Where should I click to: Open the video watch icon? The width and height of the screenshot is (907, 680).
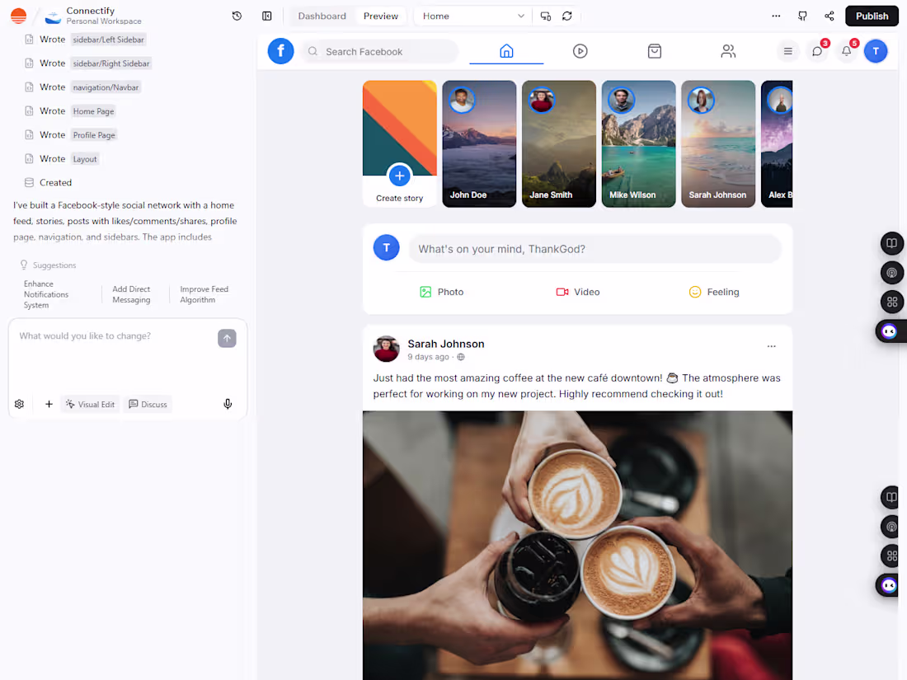(580, 51)
